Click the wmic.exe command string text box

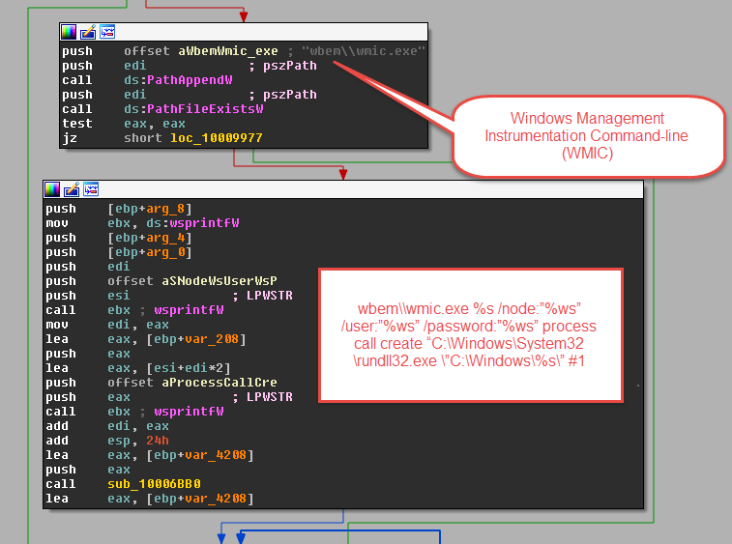[x=469, y=335]
